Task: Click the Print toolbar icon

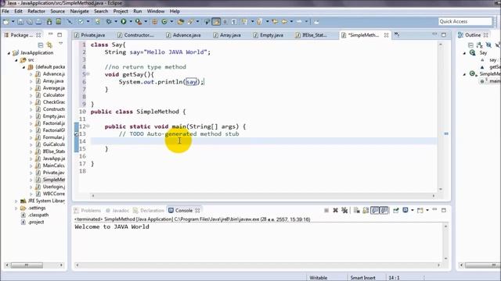Action: click(x=38, y=22)
